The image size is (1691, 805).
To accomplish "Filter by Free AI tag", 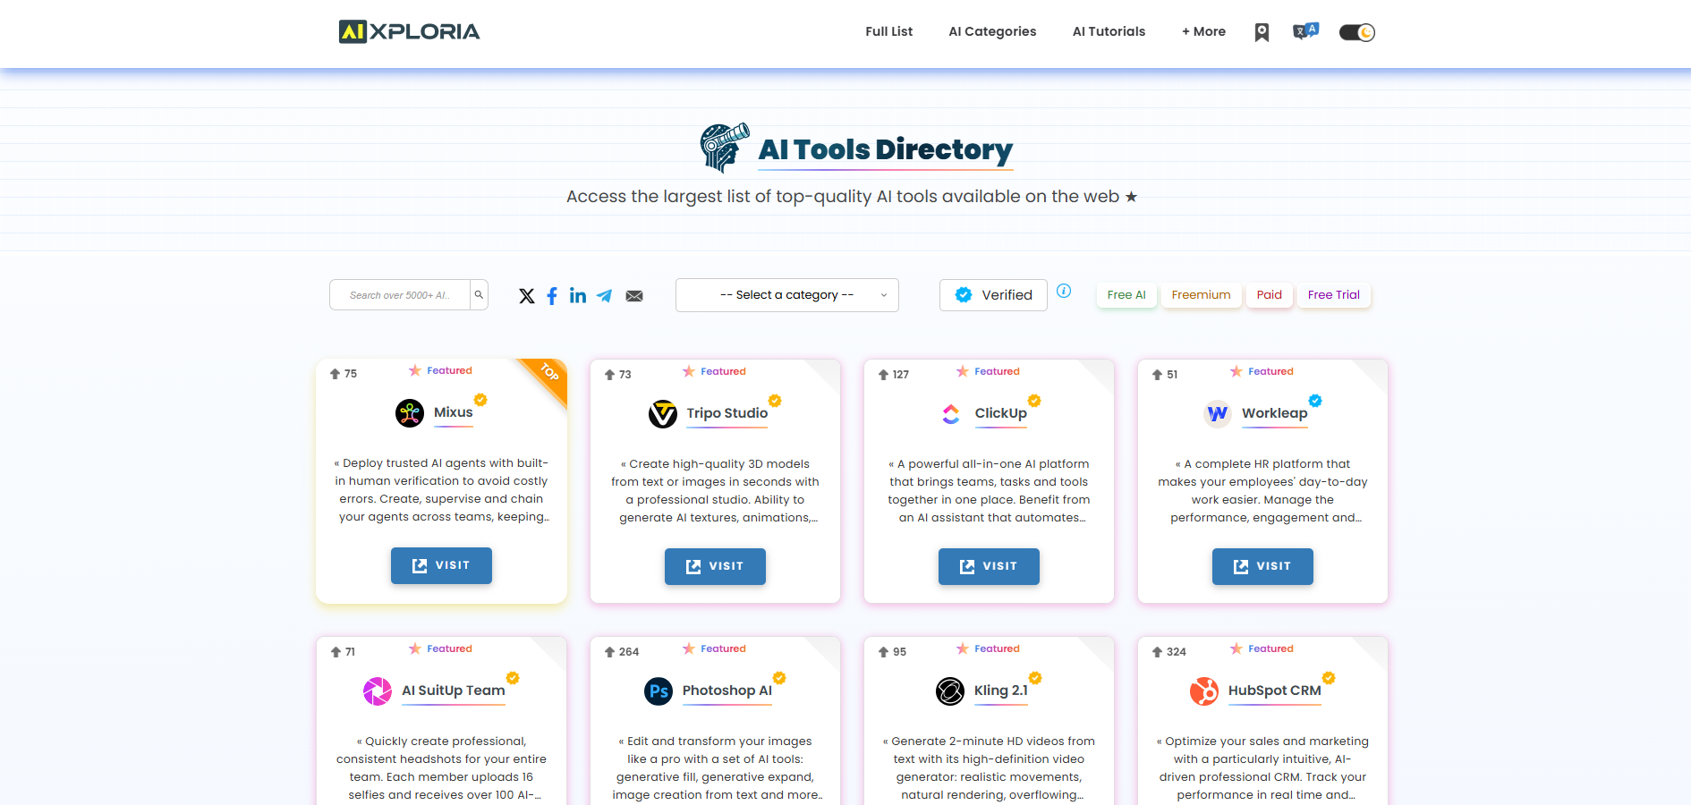I will tap(1126, 294).
